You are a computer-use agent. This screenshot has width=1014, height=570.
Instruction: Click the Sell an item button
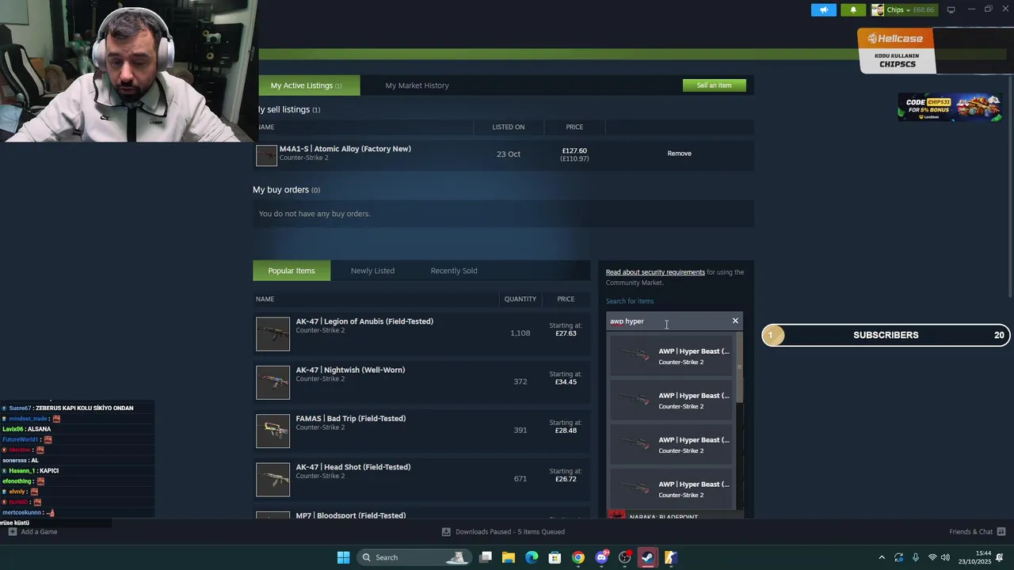click(x=714, y=85)
